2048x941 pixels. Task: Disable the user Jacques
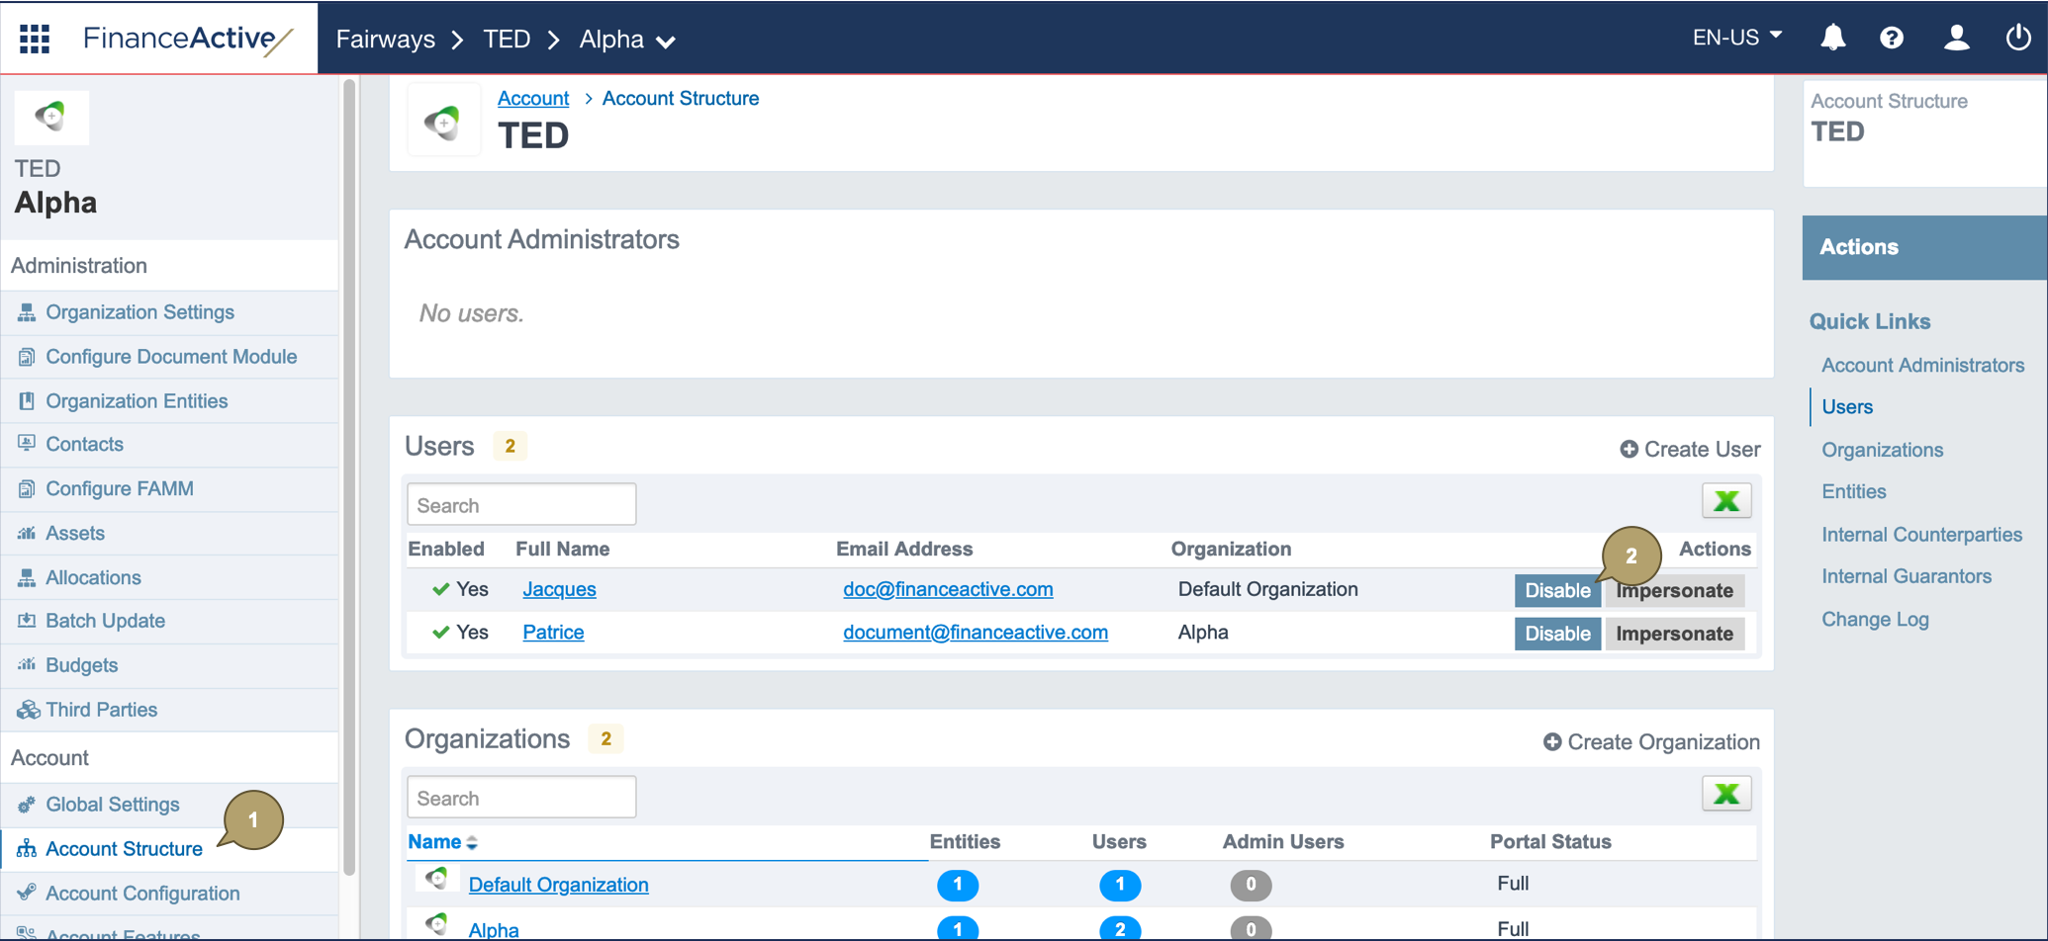click(x=1556, y=590)
